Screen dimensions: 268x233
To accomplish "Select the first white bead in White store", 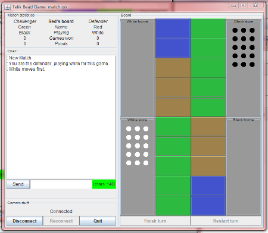I will (x=129, y=129).
